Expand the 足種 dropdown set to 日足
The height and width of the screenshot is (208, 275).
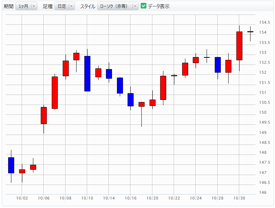point(64,6)
